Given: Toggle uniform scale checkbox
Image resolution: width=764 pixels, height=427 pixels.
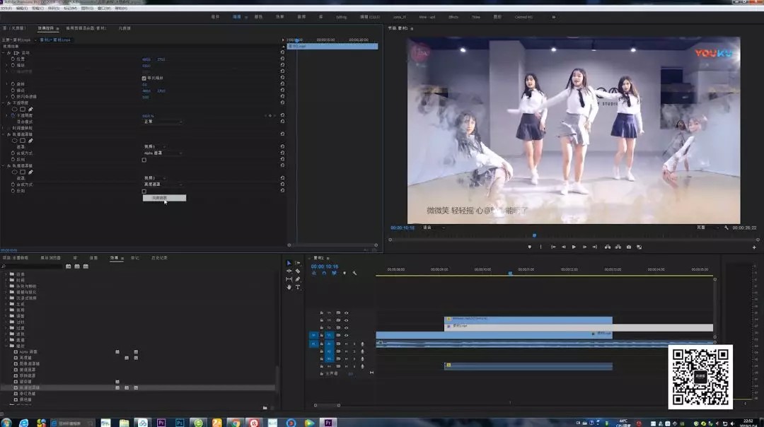Looking at the screenshot, I should point(144,78).
